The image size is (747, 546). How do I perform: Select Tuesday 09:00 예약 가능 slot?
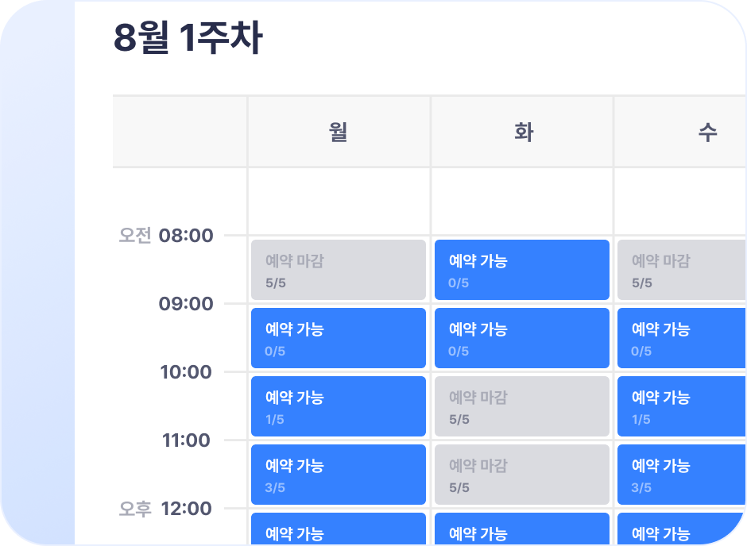click(x=521, y=338)
